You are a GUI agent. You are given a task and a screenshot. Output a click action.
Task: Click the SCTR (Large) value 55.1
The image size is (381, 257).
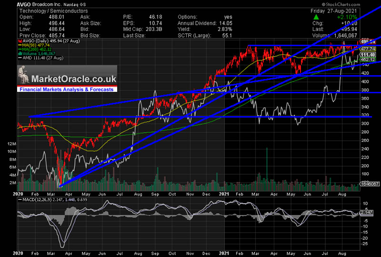pos(227,35)
